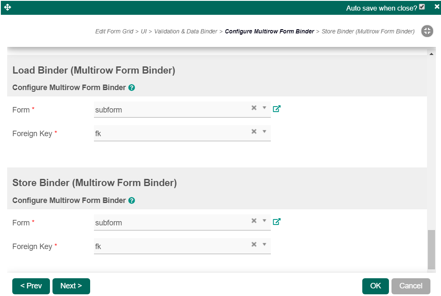Click the vertical scrollbar thumb
The image size is (441, 296).
coord(431,249)
